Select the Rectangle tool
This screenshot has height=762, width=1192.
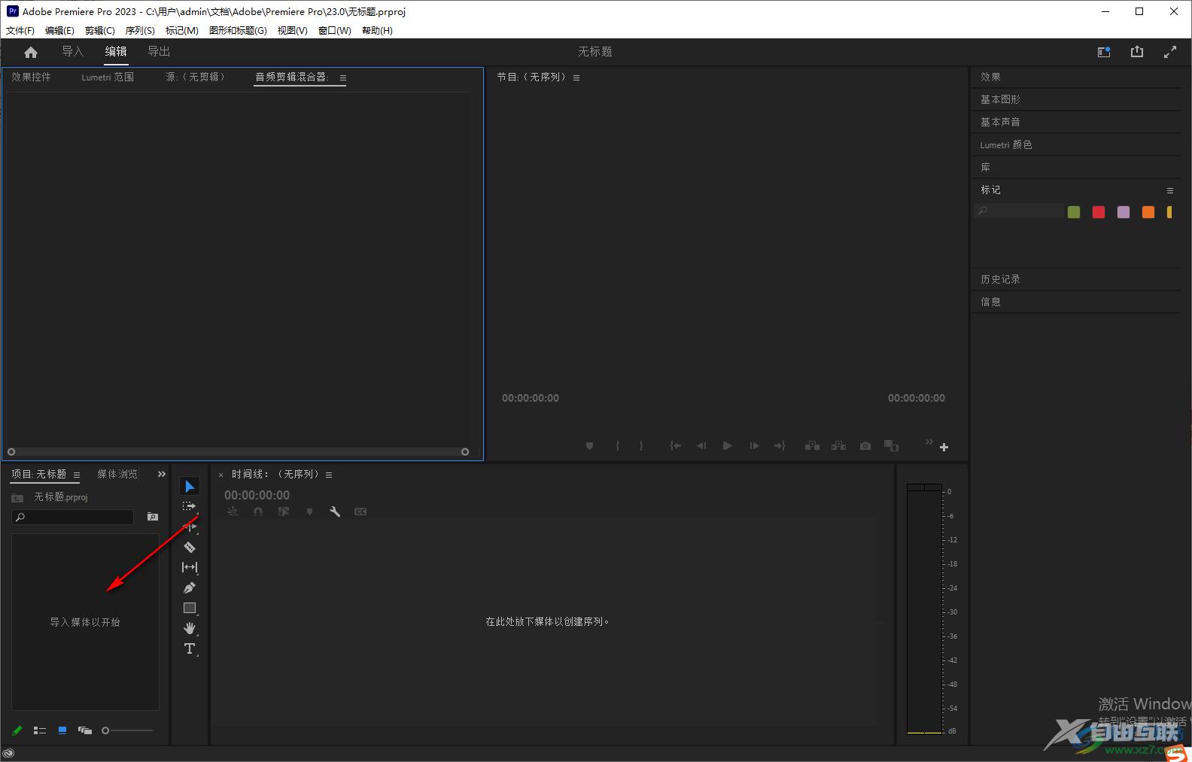point(190,608)
